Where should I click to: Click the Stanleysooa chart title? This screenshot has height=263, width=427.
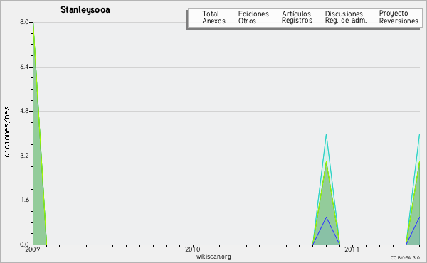click(85, 10)
